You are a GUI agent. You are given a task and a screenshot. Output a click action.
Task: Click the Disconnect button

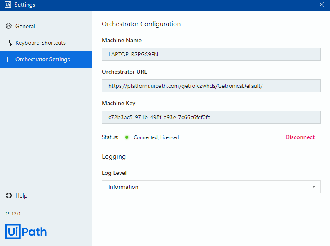300,137
